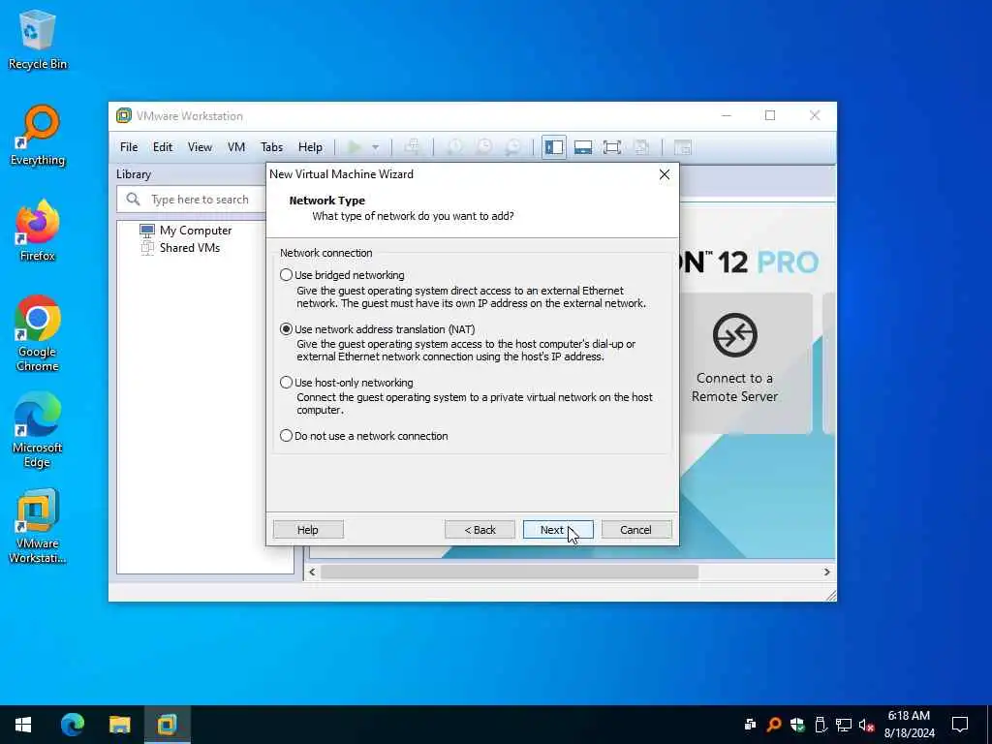Click Safely Remove Hardware tray icon
Viewport: 992px width, 744px height.
[820, 725]
